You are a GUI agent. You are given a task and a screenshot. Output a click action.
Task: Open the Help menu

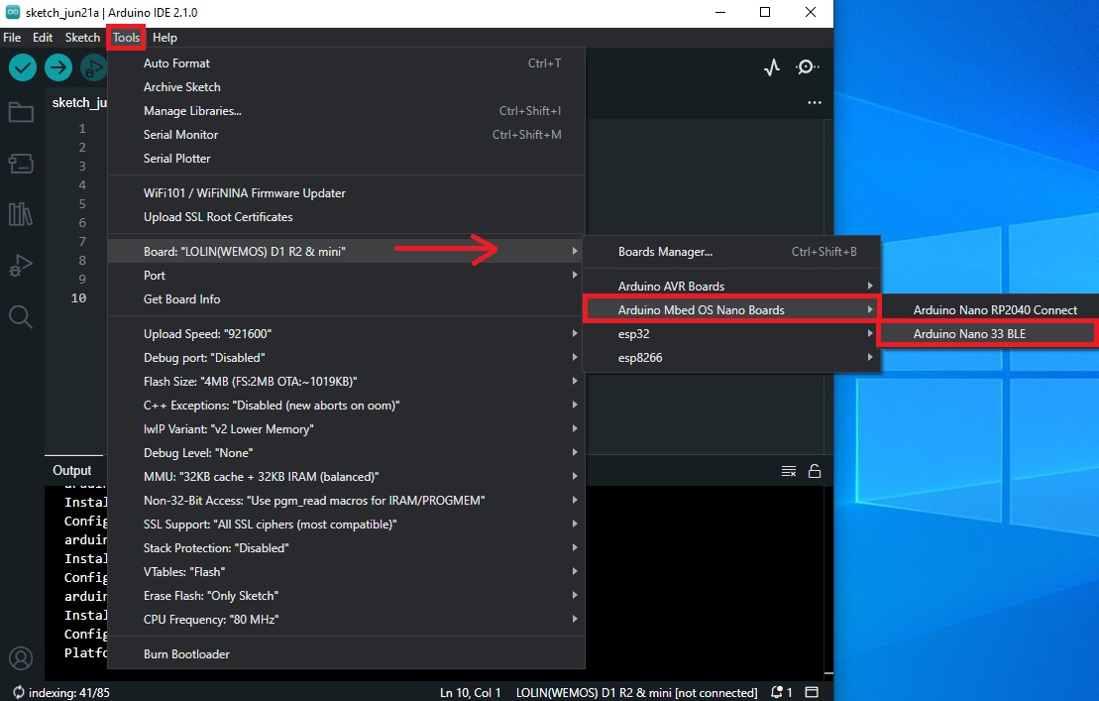165,37
